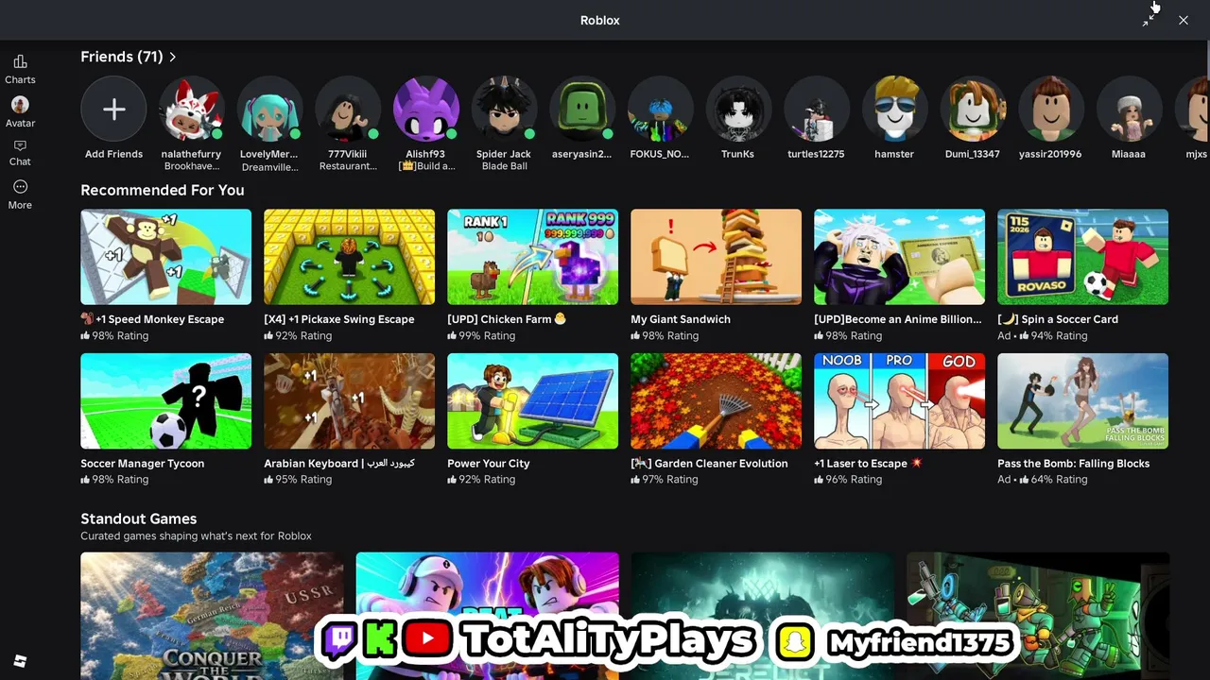
Task: Click 'Curated games shaping what's next' subtitle
Action: (196, 536)
